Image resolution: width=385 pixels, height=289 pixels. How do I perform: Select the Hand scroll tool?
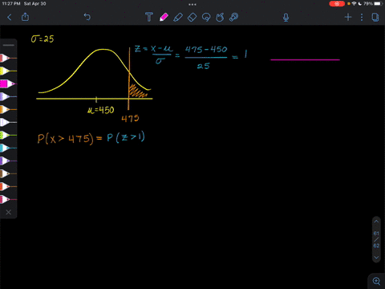tap(220, 17)
